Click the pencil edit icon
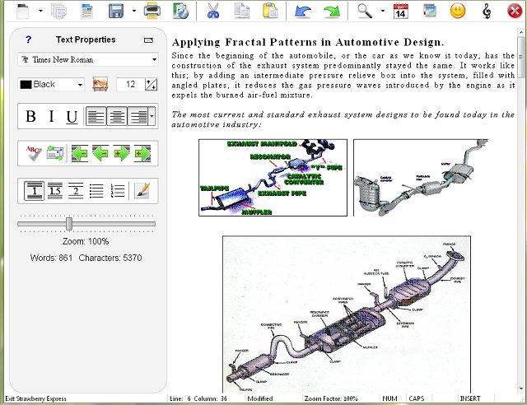Screen dimensions: 527x405 pyautogui.click(x=142, y=191)
